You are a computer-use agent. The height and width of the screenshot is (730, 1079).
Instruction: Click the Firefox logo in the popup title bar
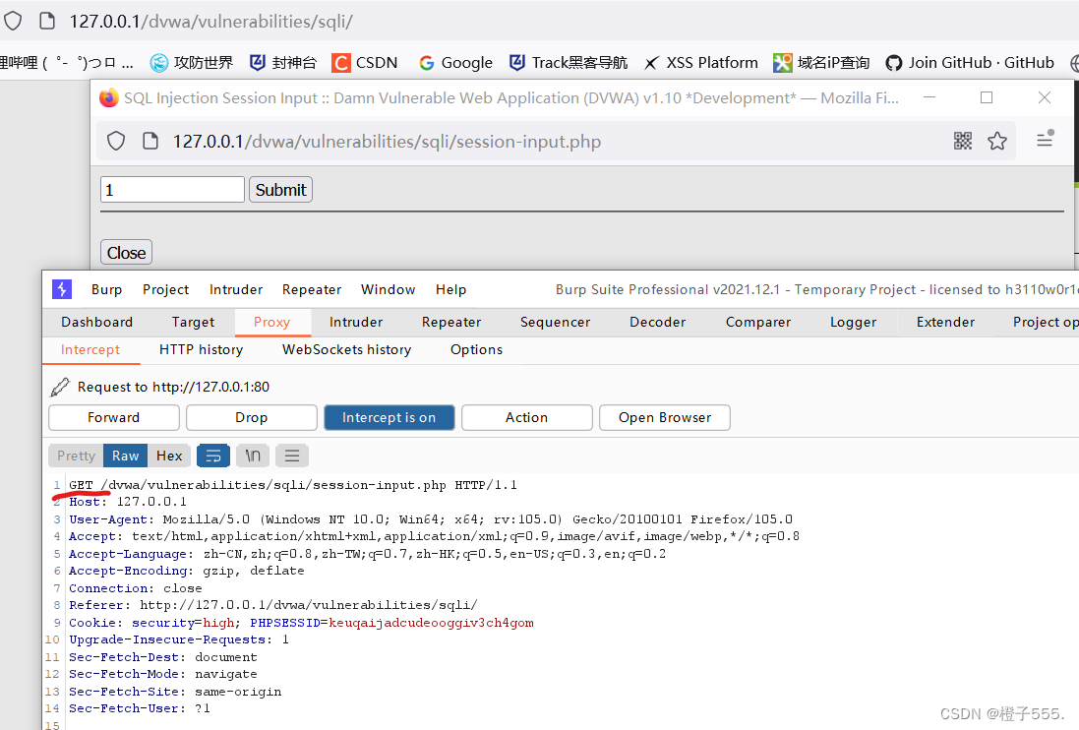coord(109,97)
